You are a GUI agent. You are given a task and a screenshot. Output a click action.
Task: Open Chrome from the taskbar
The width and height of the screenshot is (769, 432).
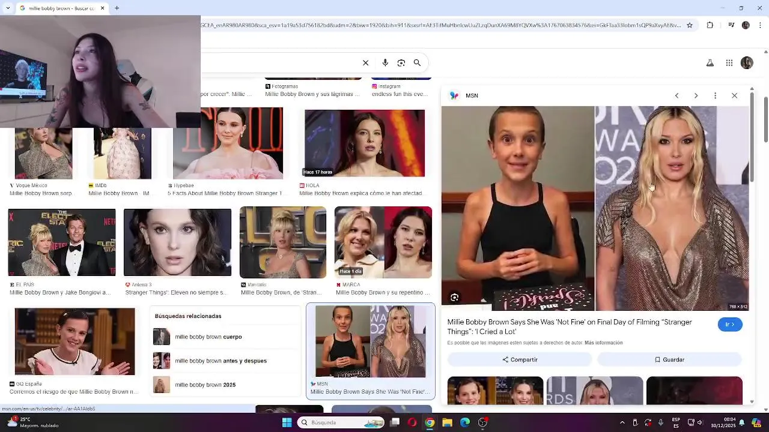coord(430,422)
